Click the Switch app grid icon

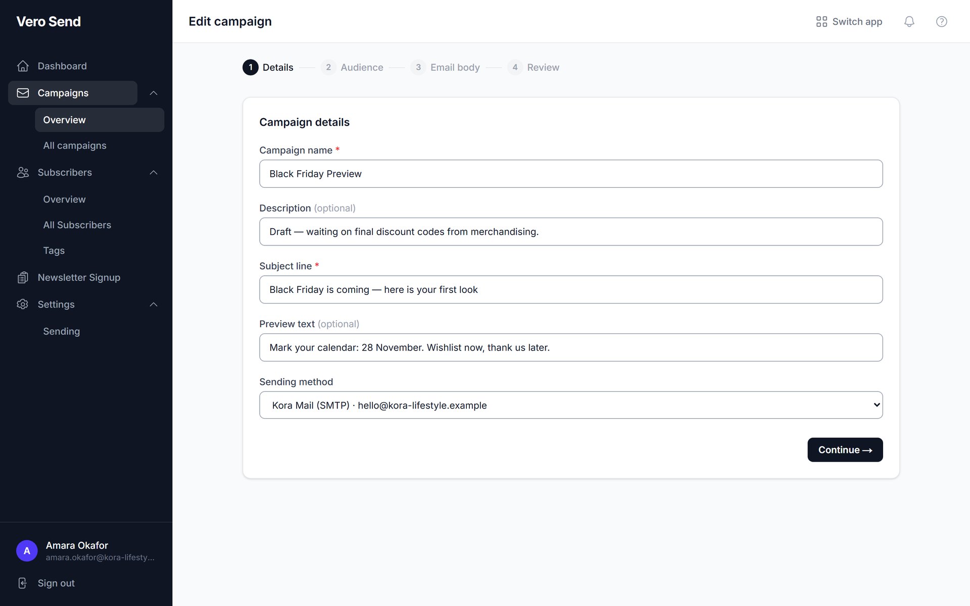click(821, 21)
